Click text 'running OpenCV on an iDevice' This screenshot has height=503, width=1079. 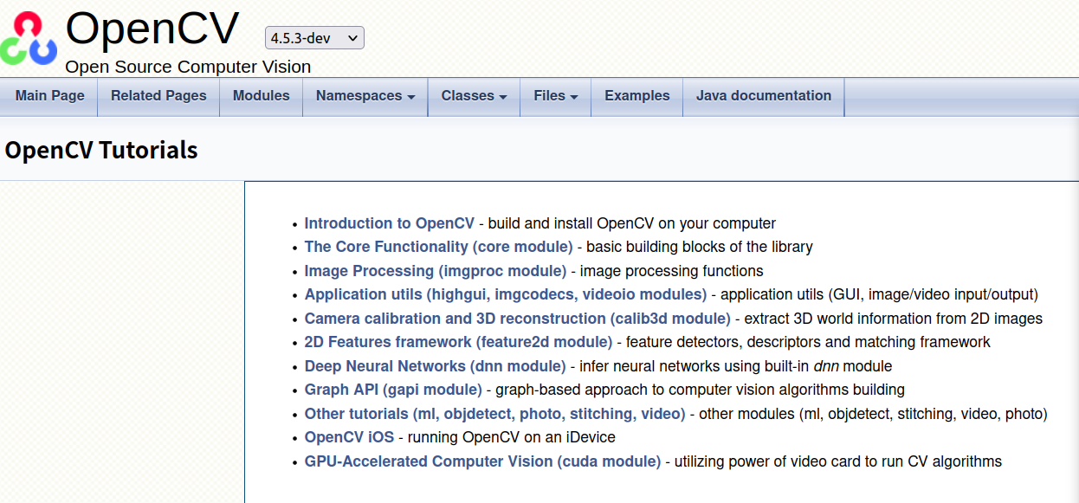coord(512,437)
